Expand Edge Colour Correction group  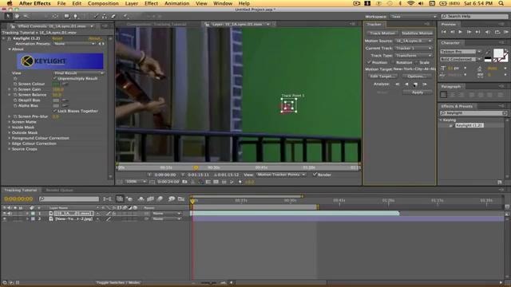10,143
